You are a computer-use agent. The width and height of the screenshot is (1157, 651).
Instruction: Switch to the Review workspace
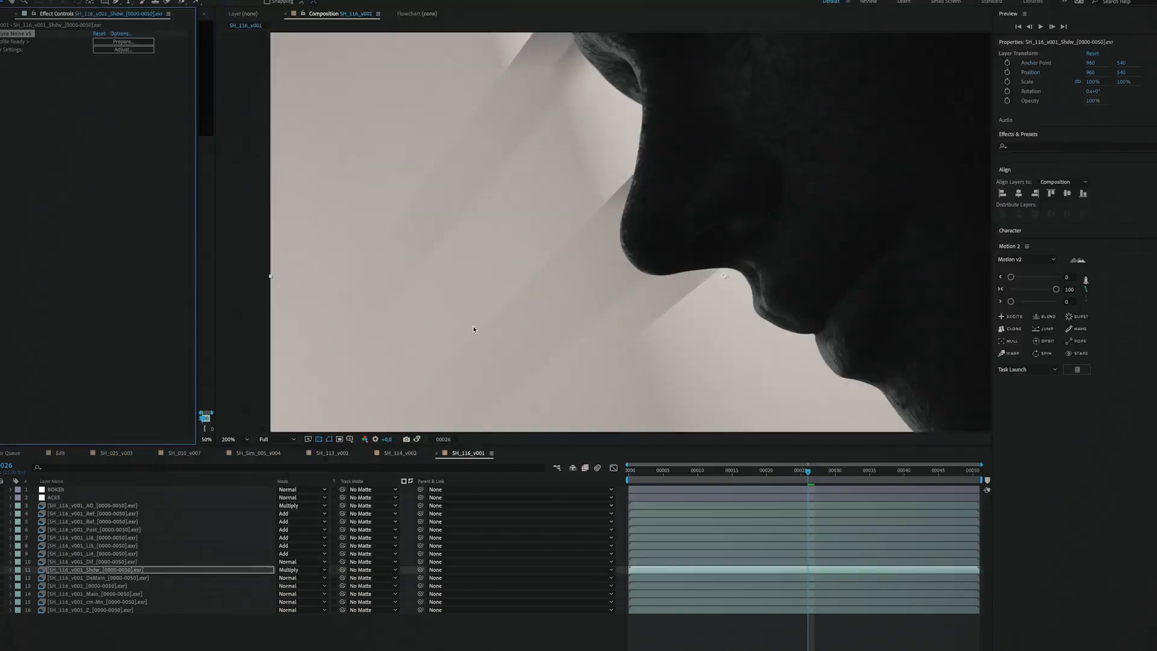(868, 2)
